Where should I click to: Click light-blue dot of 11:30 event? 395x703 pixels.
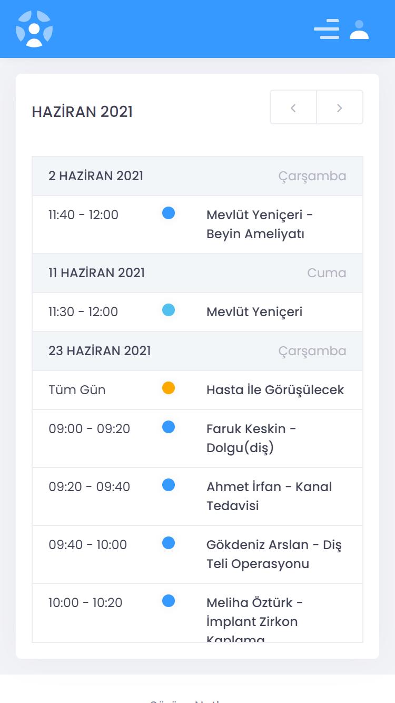(x=169, y=310)
